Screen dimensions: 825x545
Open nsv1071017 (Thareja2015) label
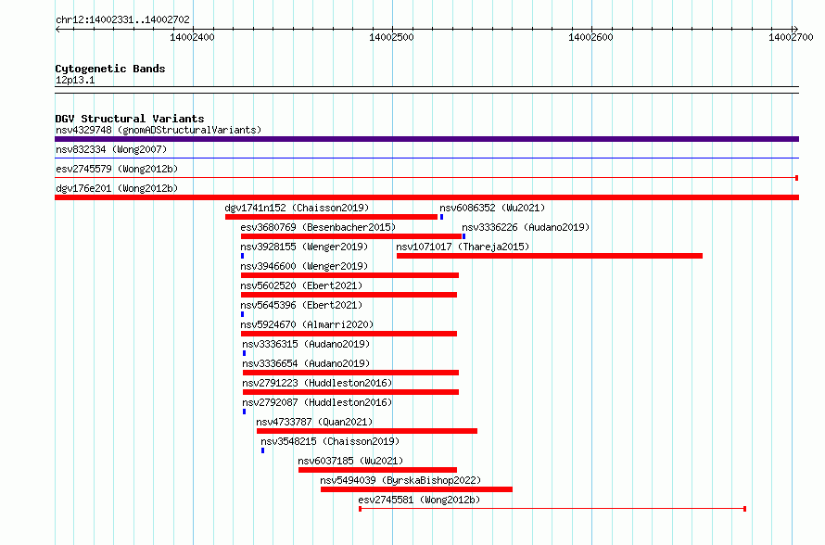463,247
